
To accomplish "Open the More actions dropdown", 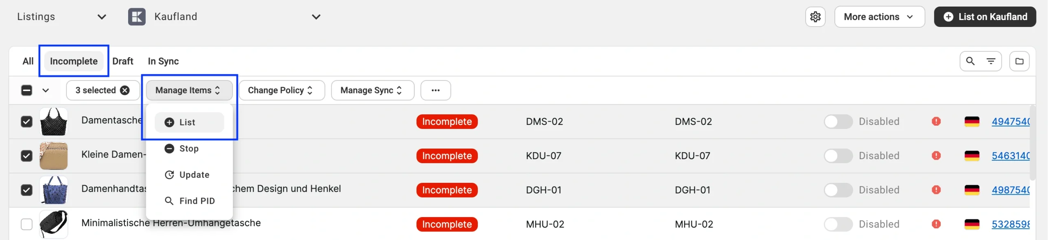I will pyautogui.click(x=879, y=17).
